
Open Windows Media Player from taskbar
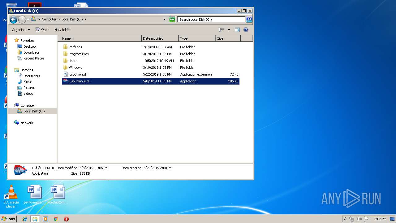coord(45,219)
